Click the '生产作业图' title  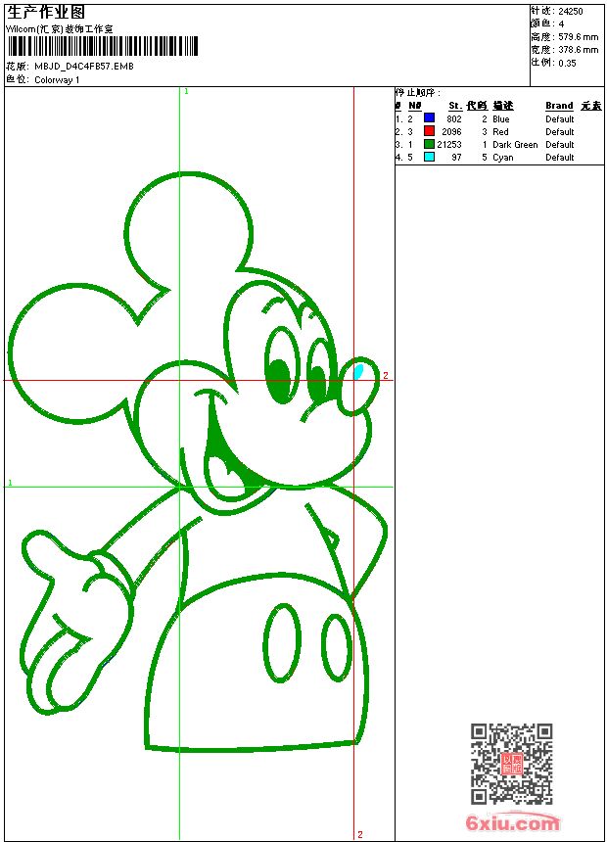[x=46, y=13]
